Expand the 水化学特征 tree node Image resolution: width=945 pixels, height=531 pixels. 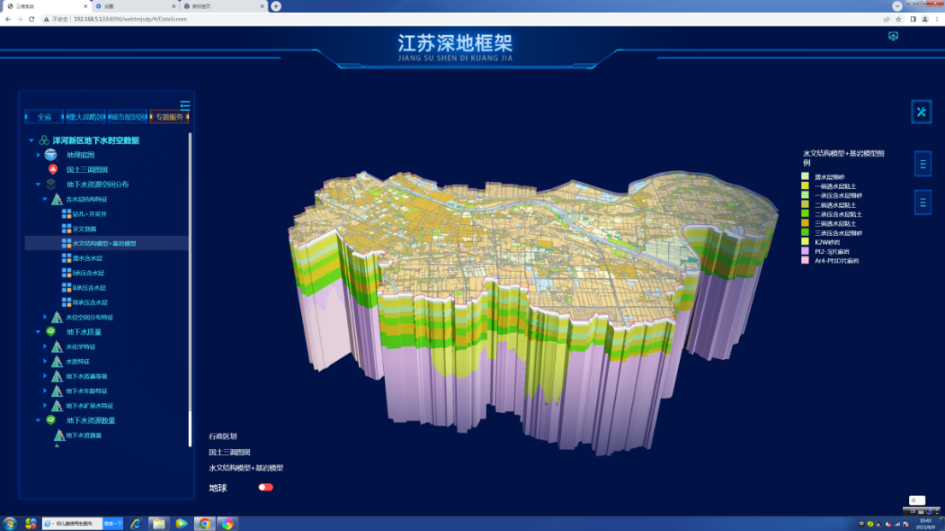pos(45,346)
